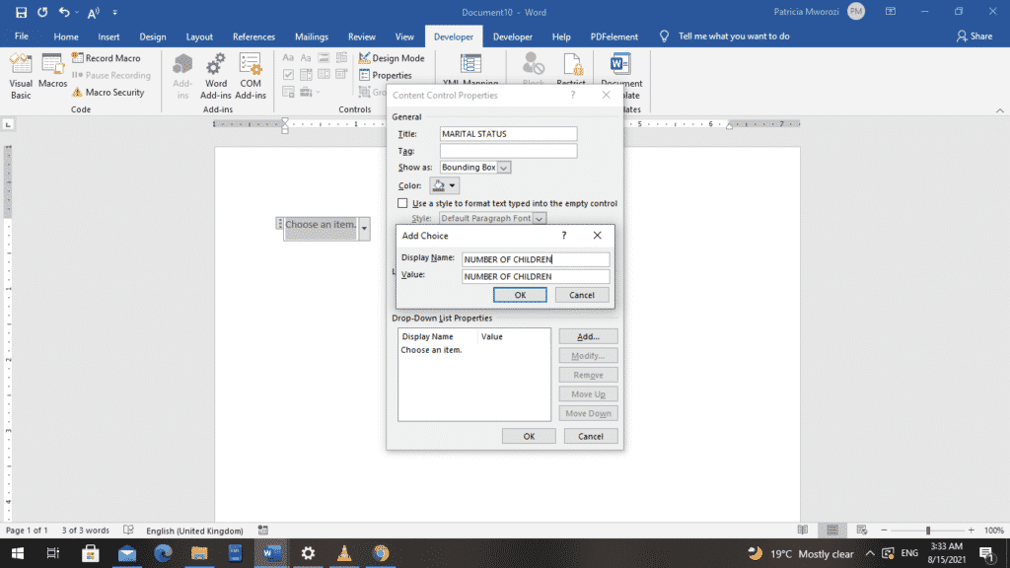Open the Document Template button
Screen dimensions: 1010x568
[x=620, y=75]
